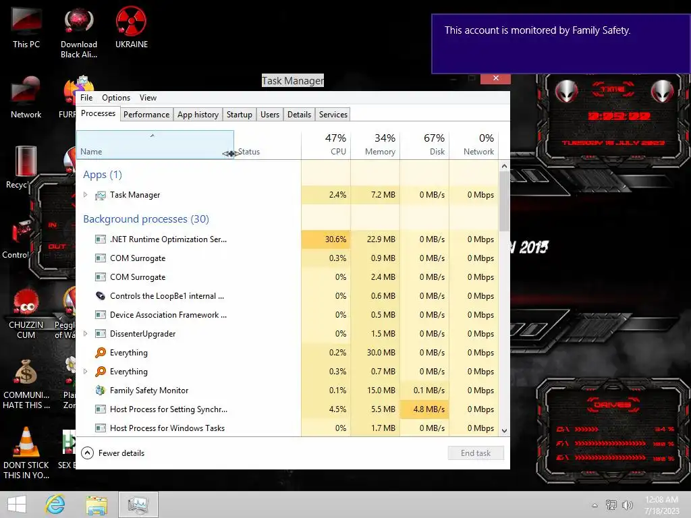Expand the DissenterUpgrader process row

pyautogui.click(x=86, y=333)
